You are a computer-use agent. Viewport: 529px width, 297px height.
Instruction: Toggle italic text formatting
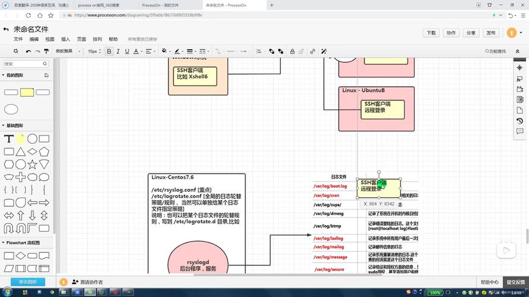(118, 51)
